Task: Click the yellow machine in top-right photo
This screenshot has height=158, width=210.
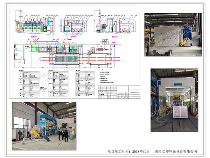Action: point(184,42)
